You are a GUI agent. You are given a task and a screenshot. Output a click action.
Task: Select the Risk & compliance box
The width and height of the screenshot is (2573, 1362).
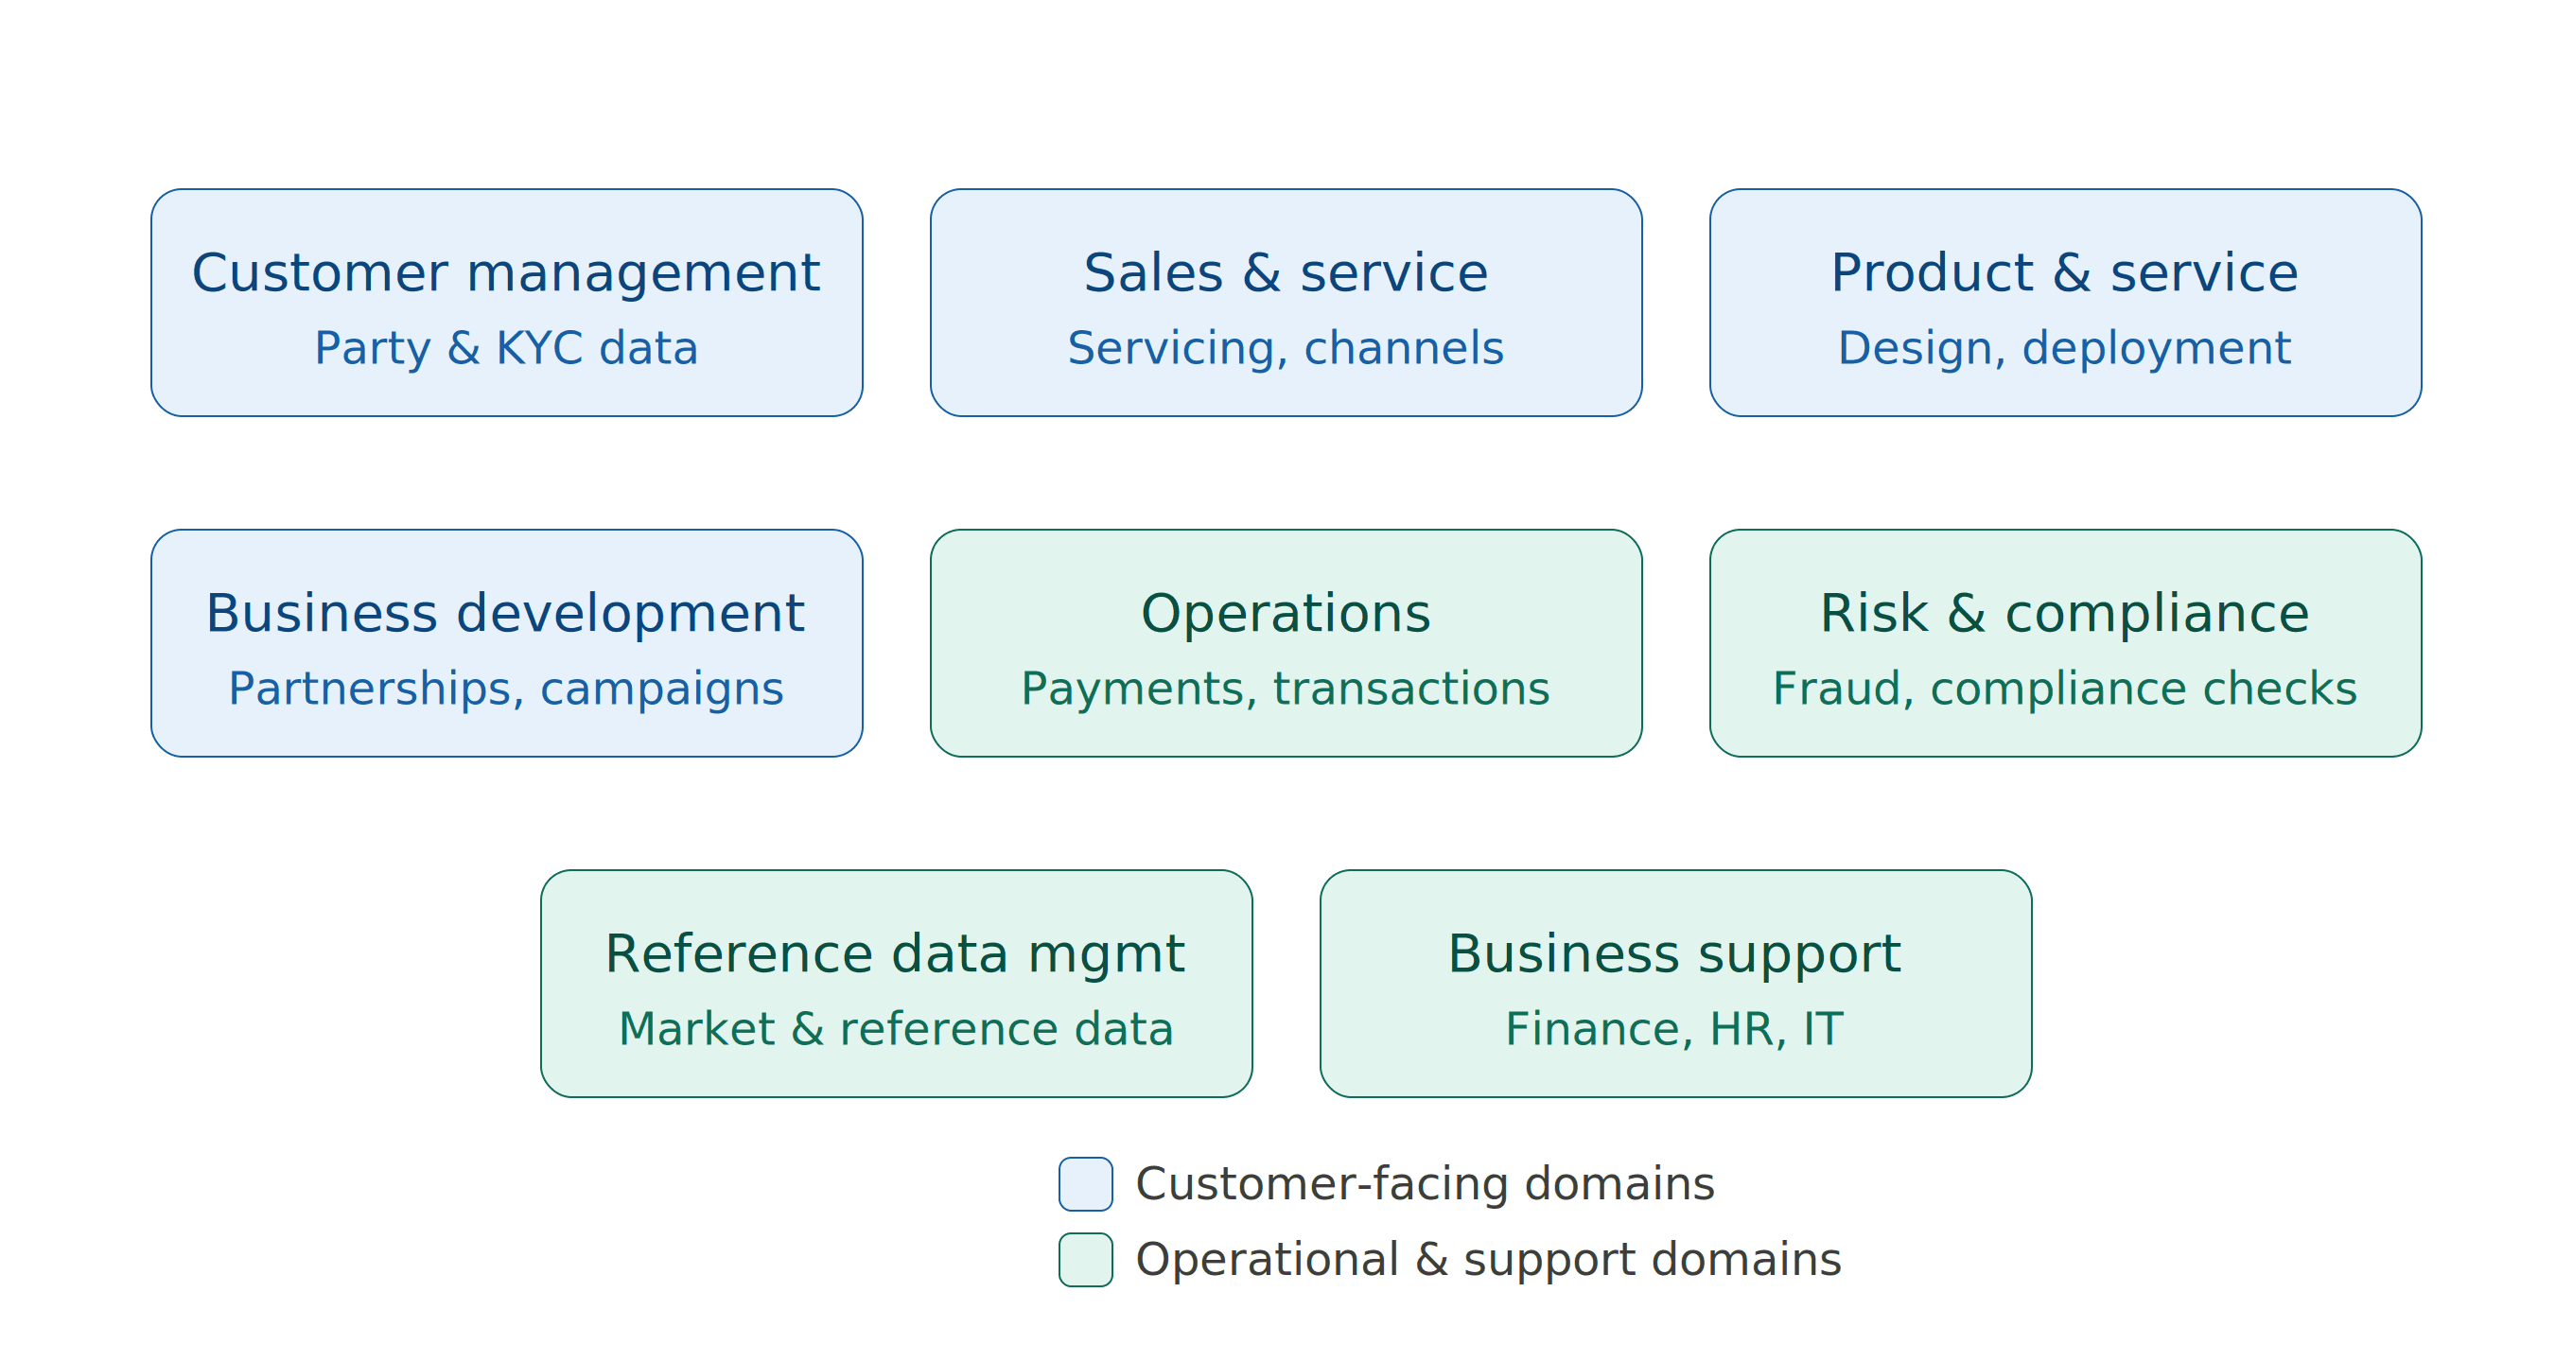2065,643
